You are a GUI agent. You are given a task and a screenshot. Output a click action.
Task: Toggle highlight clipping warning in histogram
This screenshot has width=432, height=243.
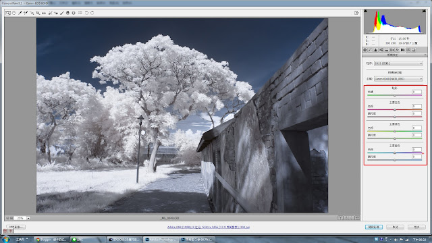(424, 11)
